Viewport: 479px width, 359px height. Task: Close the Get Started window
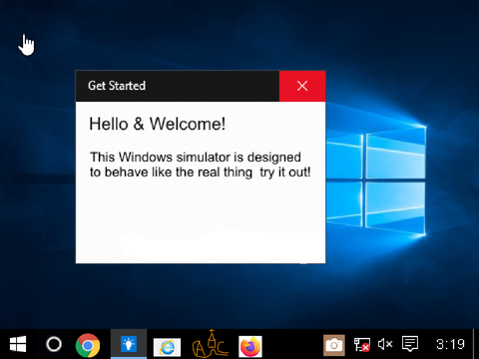302,86
